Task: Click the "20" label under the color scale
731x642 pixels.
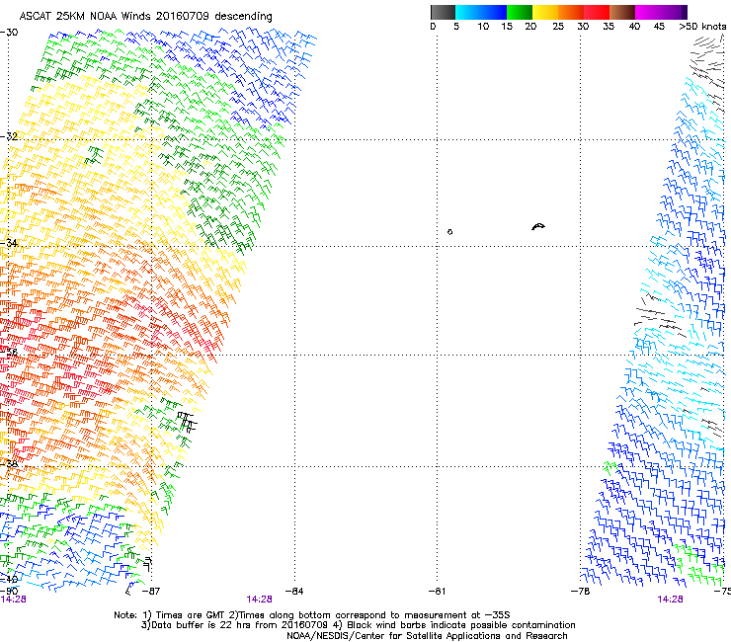Action: click(x=530, y=27)
